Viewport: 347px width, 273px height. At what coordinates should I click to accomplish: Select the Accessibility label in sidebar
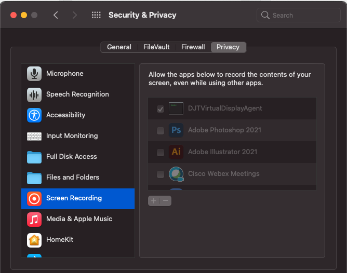(65, 115)
